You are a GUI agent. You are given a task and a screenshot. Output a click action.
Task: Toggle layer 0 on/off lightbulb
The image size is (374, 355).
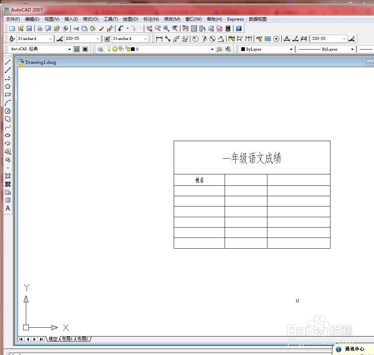coord(109,49)
